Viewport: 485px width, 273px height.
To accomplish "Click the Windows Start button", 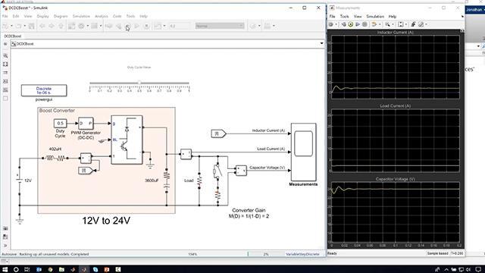I will coord(5,270).
